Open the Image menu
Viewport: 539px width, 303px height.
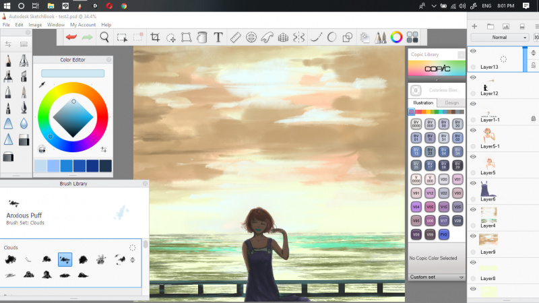(35, 25)
